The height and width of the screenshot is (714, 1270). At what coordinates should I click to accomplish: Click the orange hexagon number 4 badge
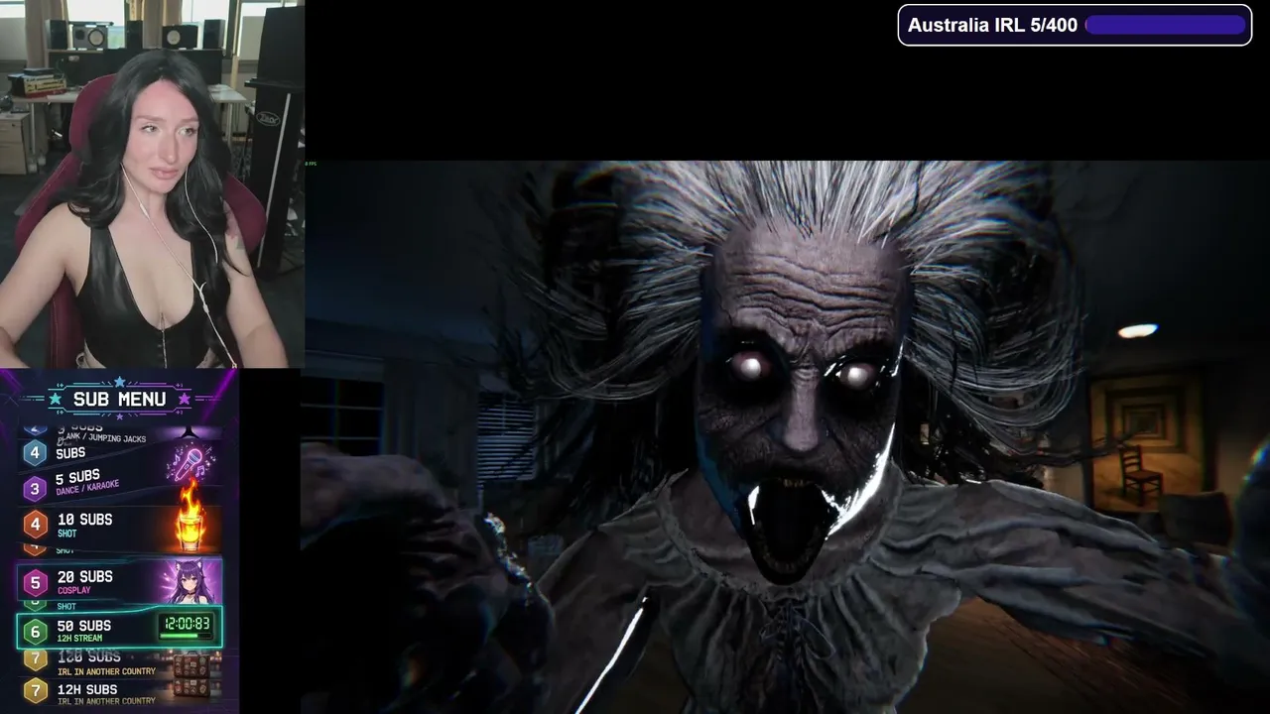36,524
